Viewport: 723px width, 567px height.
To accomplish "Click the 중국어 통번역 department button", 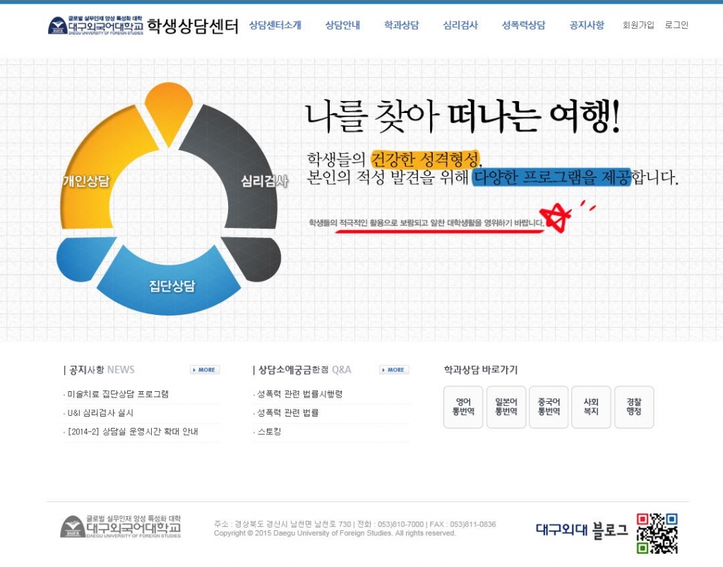I will (549, 407).
